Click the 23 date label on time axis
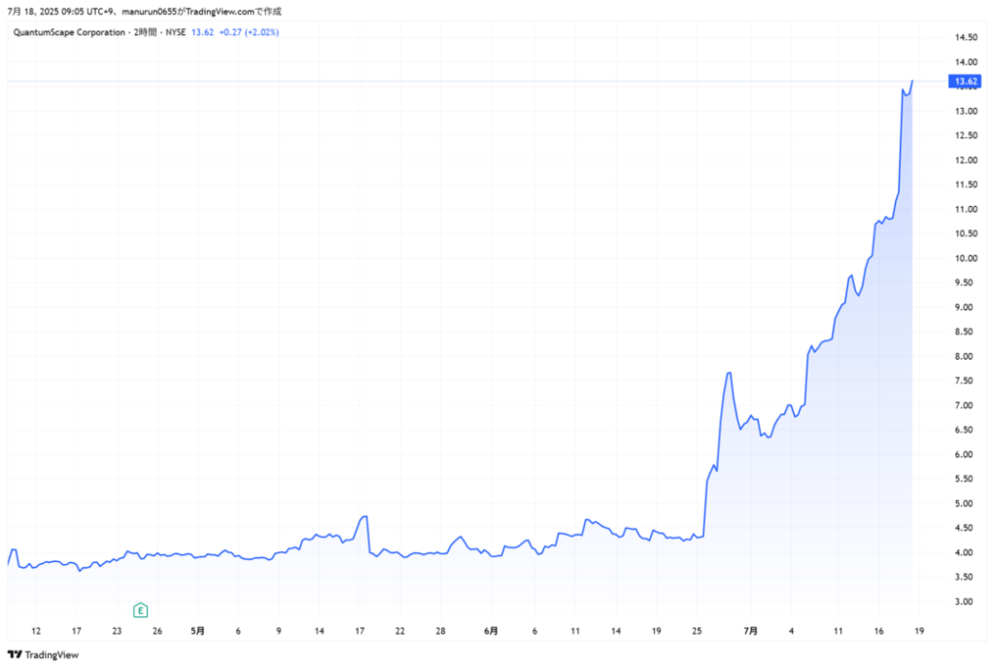 coord(117,630)
